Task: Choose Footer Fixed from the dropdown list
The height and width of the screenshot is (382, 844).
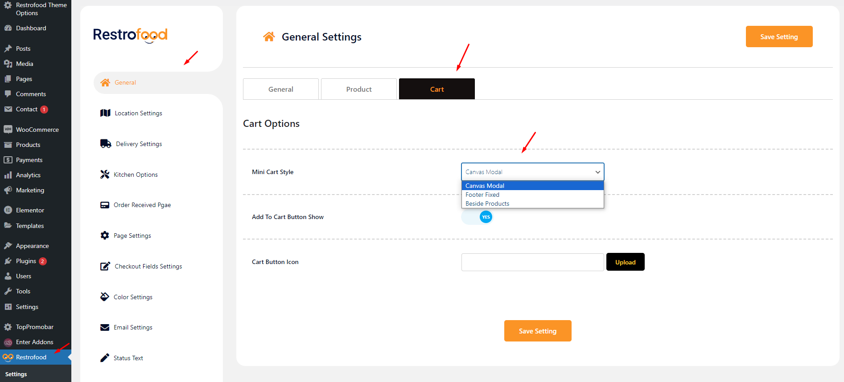Action: tap(482, 195)
